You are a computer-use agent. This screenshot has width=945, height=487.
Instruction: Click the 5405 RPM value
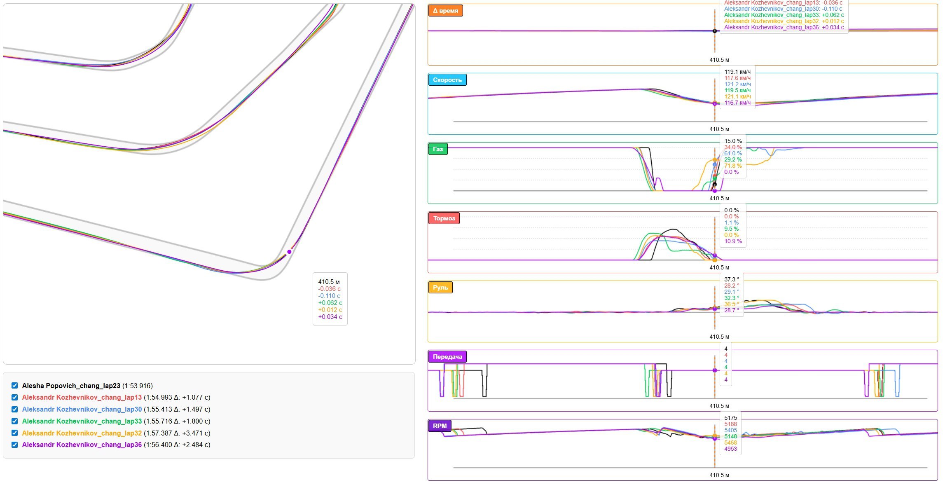[x=730, y=430]
